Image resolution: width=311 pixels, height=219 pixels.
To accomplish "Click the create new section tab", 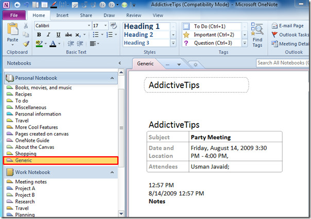I will coord(195,65).
